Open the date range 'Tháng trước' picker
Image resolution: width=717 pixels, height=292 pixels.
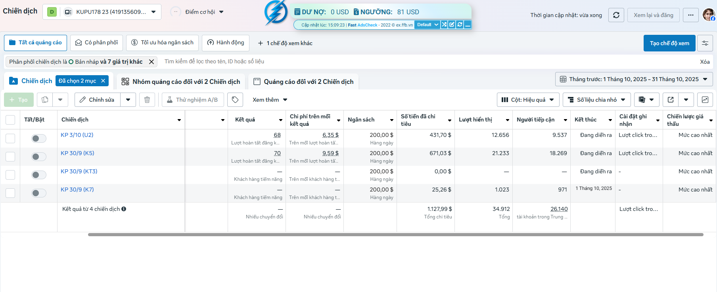tap(634, 79)
